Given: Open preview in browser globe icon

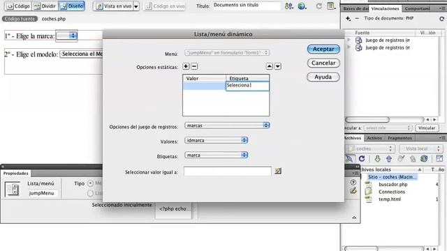Looking at the screenshot, I should click(302, 6).
